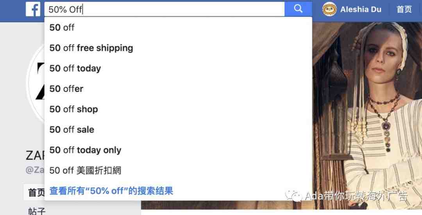
Task: Open the 帖子 tab in sidebar
Action: click(37, 211)
